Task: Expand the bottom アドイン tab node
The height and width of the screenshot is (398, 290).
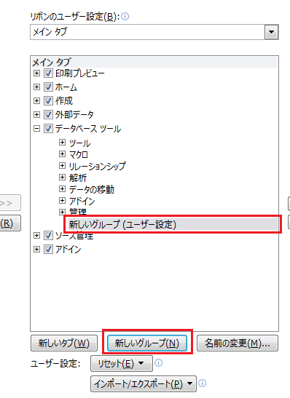Action: click(x=36, y=250)
